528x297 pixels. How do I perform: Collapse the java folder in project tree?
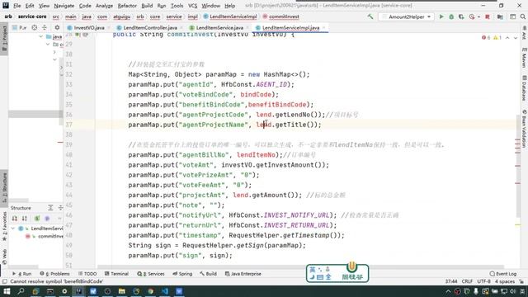(x=40, y=36)
